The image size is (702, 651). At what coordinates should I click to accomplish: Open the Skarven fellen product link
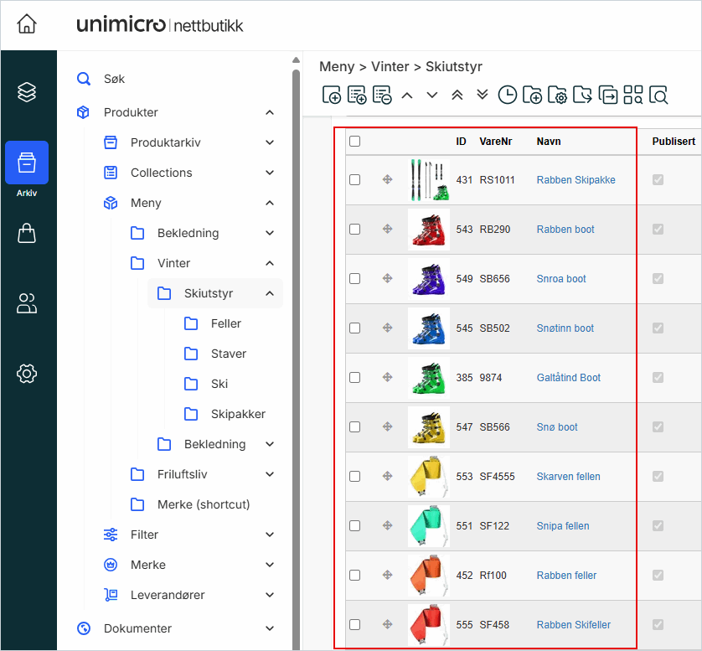point(568,477)
